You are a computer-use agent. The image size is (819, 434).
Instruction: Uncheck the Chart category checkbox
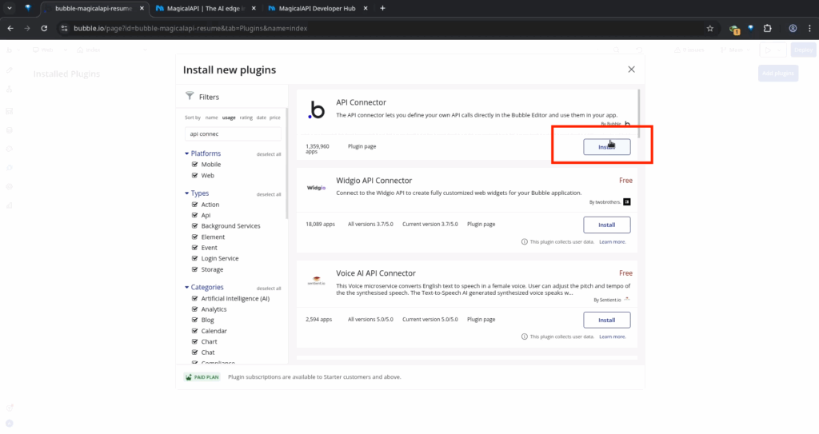point(195,341)
